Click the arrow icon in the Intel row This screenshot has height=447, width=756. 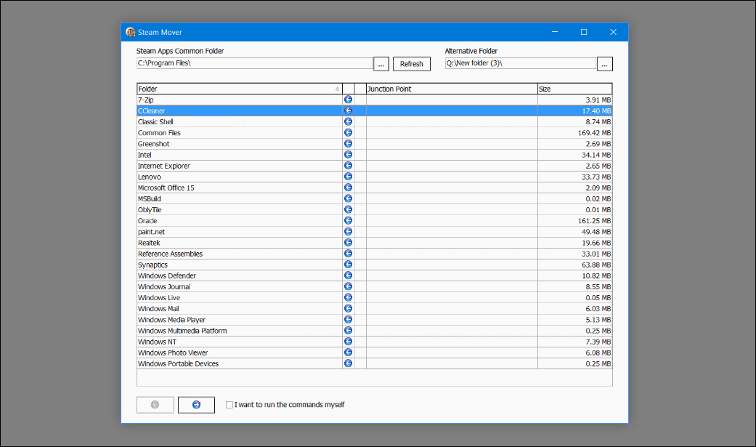click(348, 155)
